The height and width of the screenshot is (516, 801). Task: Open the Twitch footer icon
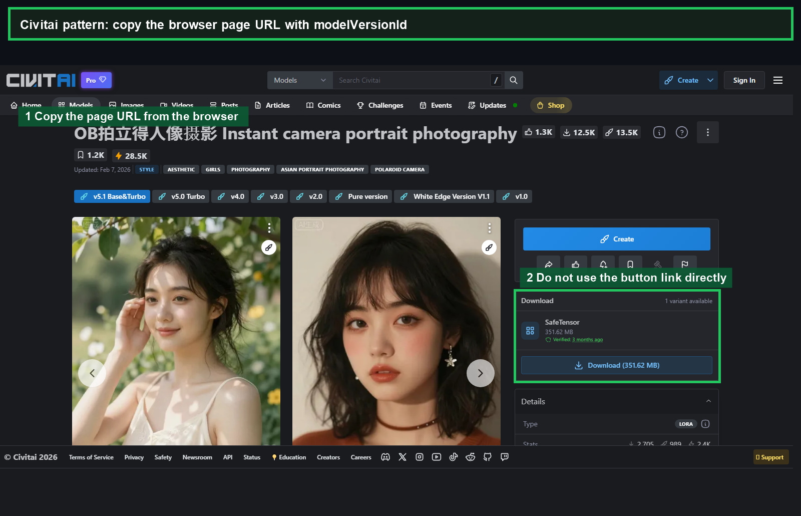(x=505, y=457)
